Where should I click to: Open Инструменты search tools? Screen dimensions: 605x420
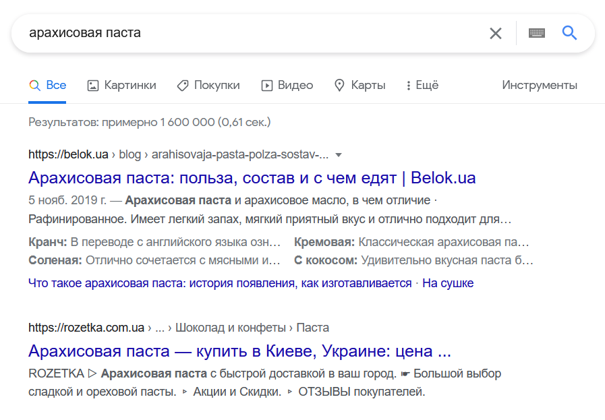(x=540, y=85)
